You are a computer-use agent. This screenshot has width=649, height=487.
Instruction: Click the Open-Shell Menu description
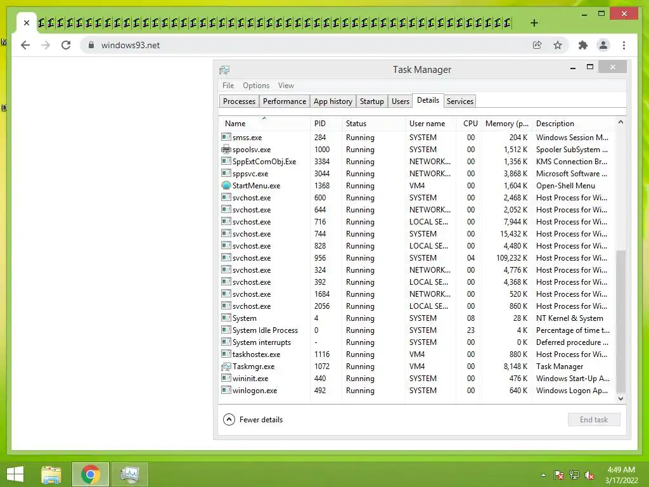click(x=565, y=186)
